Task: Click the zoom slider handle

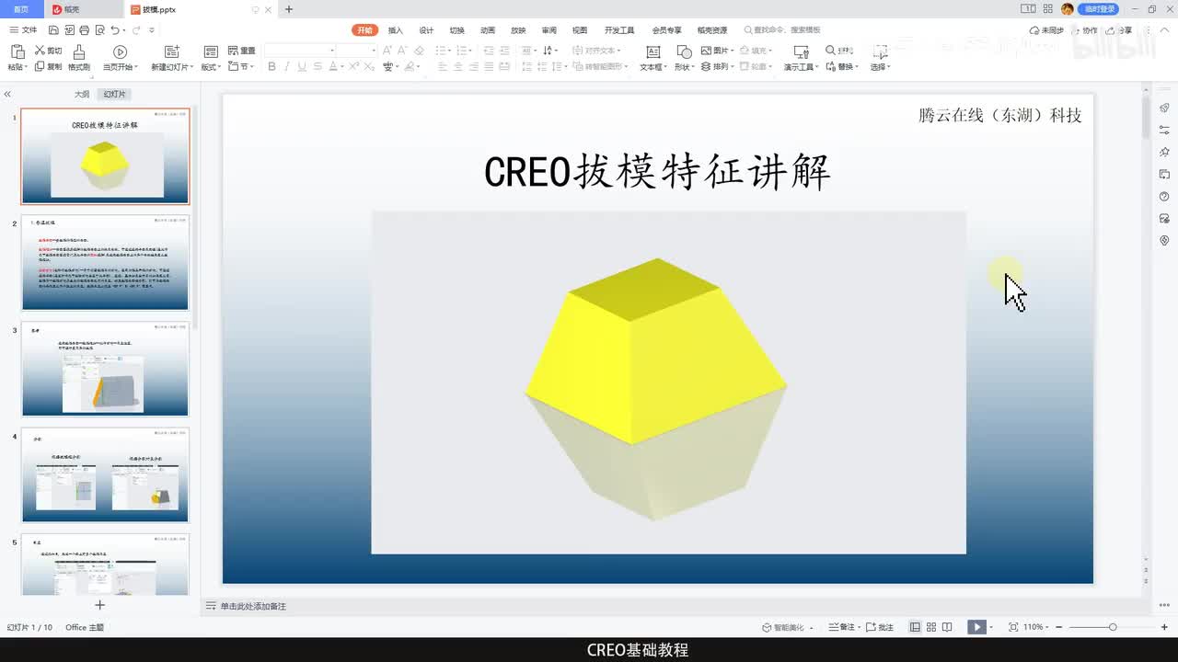Action: [x=1113, y=627]
